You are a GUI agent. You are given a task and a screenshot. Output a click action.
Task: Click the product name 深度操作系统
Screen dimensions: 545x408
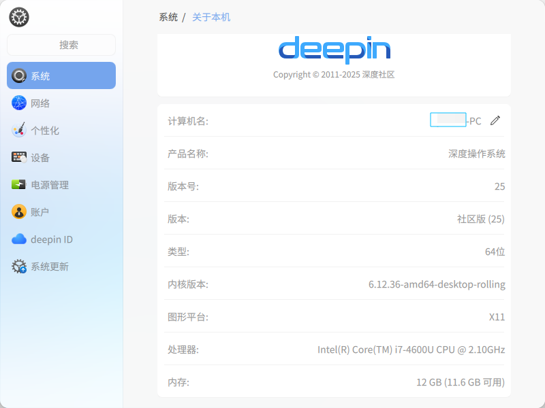pos(476,154)
